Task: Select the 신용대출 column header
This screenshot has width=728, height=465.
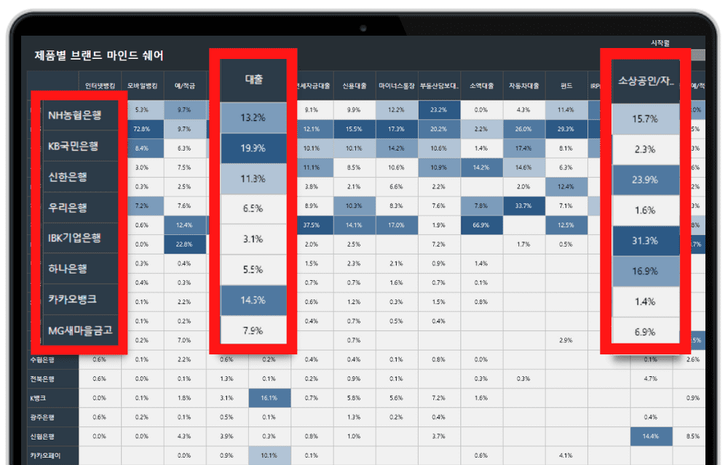Action: click(355, 86)
